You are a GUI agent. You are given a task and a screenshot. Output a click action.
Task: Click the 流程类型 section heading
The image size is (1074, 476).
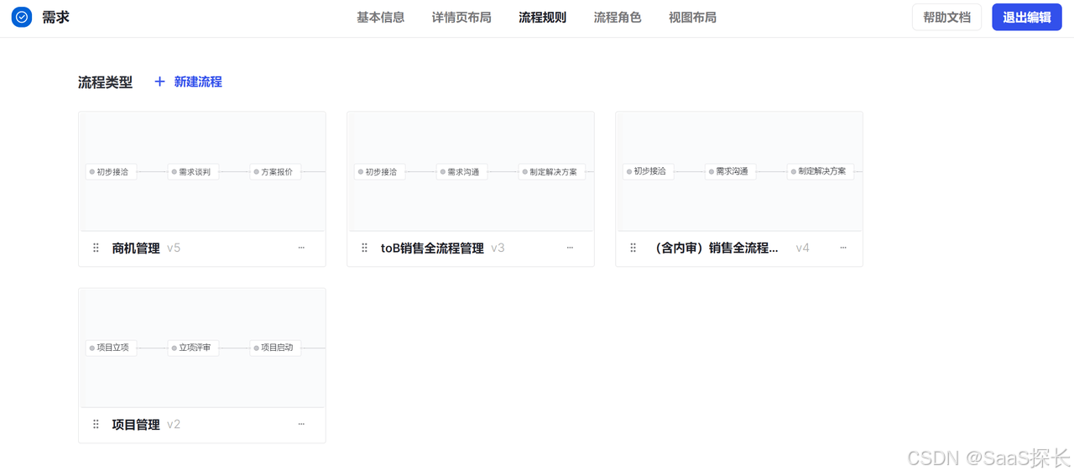tap(105, 82)
